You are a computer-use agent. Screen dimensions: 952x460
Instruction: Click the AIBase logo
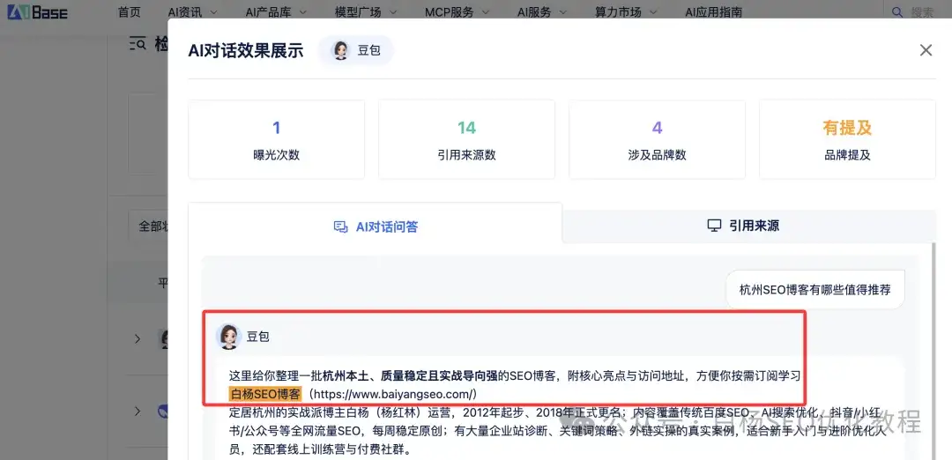[x=37, y=12]
